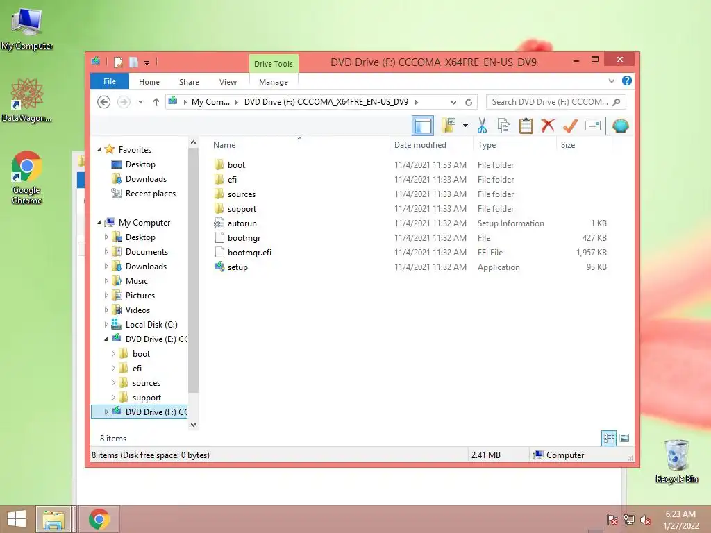Expand the Documents tree node
Screen dimensions: 711x533
[106, 251]
